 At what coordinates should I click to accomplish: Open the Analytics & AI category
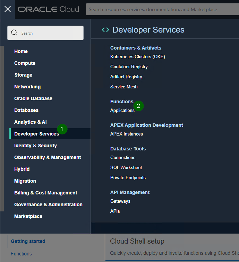click(x=31, y=122)
